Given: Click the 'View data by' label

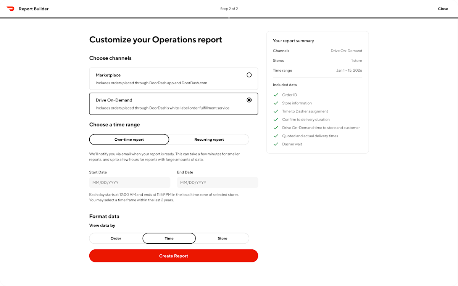Looking at the screenshot, I should point(102,225).
